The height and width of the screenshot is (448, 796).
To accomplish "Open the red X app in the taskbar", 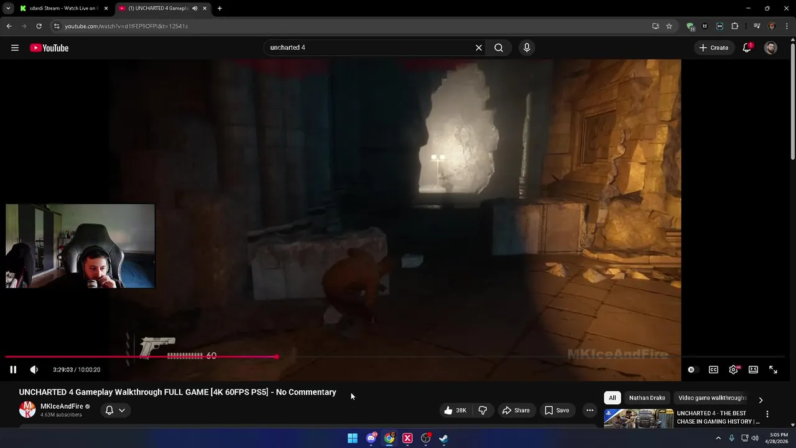I will (x=407, y=438).
